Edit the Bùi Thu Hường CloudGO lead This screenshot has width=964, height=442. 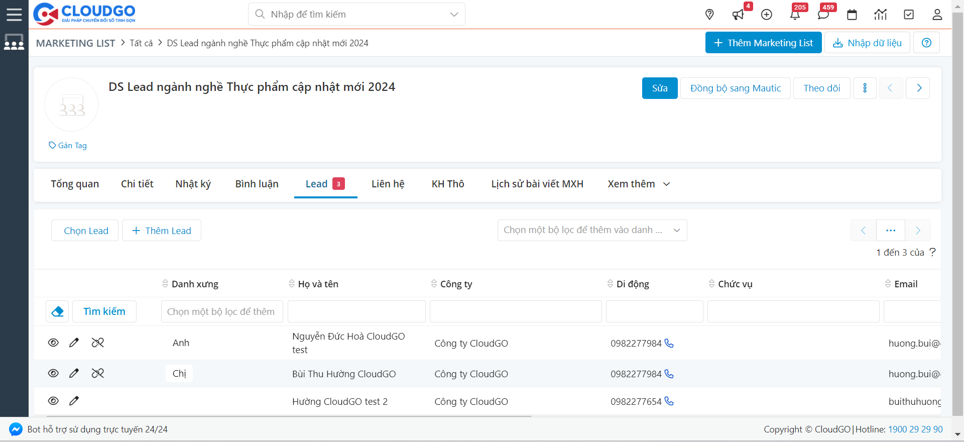[74, 373]
